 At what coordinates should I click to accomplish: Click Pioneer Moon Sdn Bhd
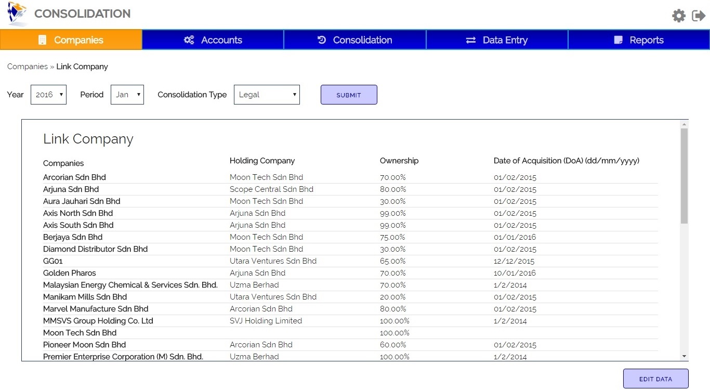84,345
